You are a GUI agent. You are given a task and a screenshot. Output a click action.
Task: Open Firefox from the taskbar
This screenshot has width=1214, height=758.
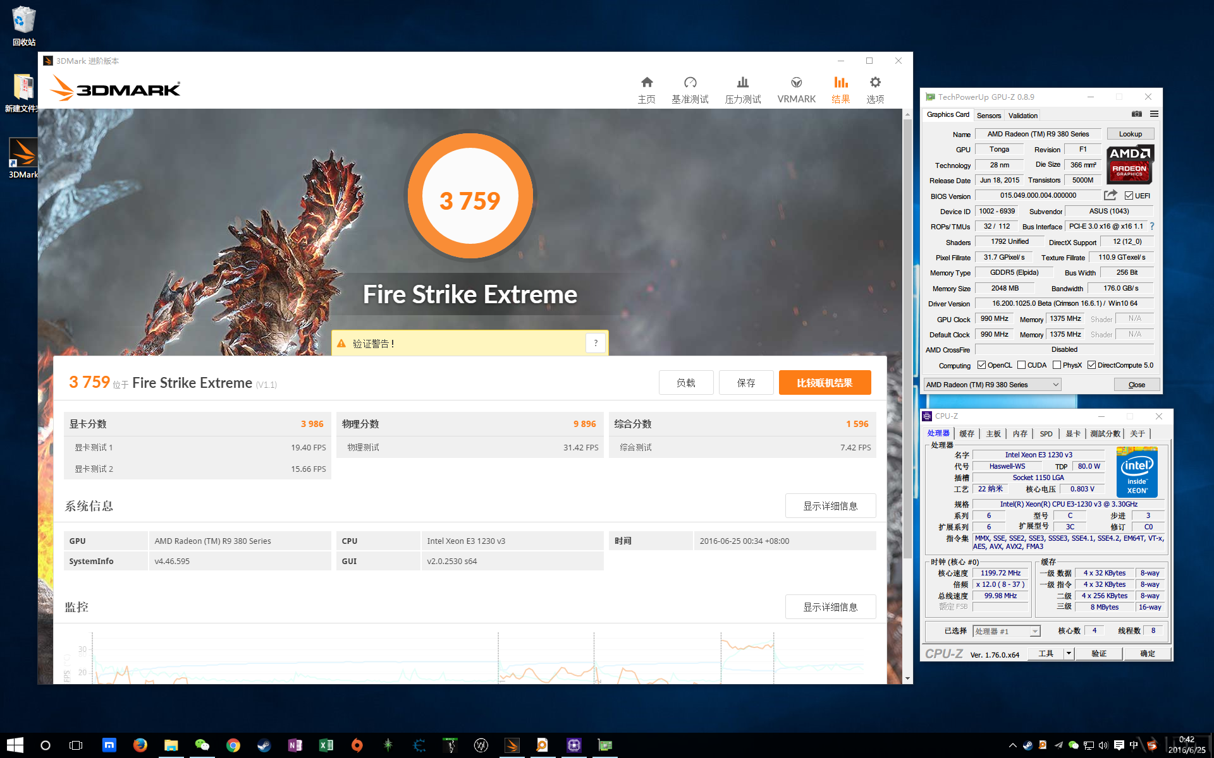click(x=140, y=745)
